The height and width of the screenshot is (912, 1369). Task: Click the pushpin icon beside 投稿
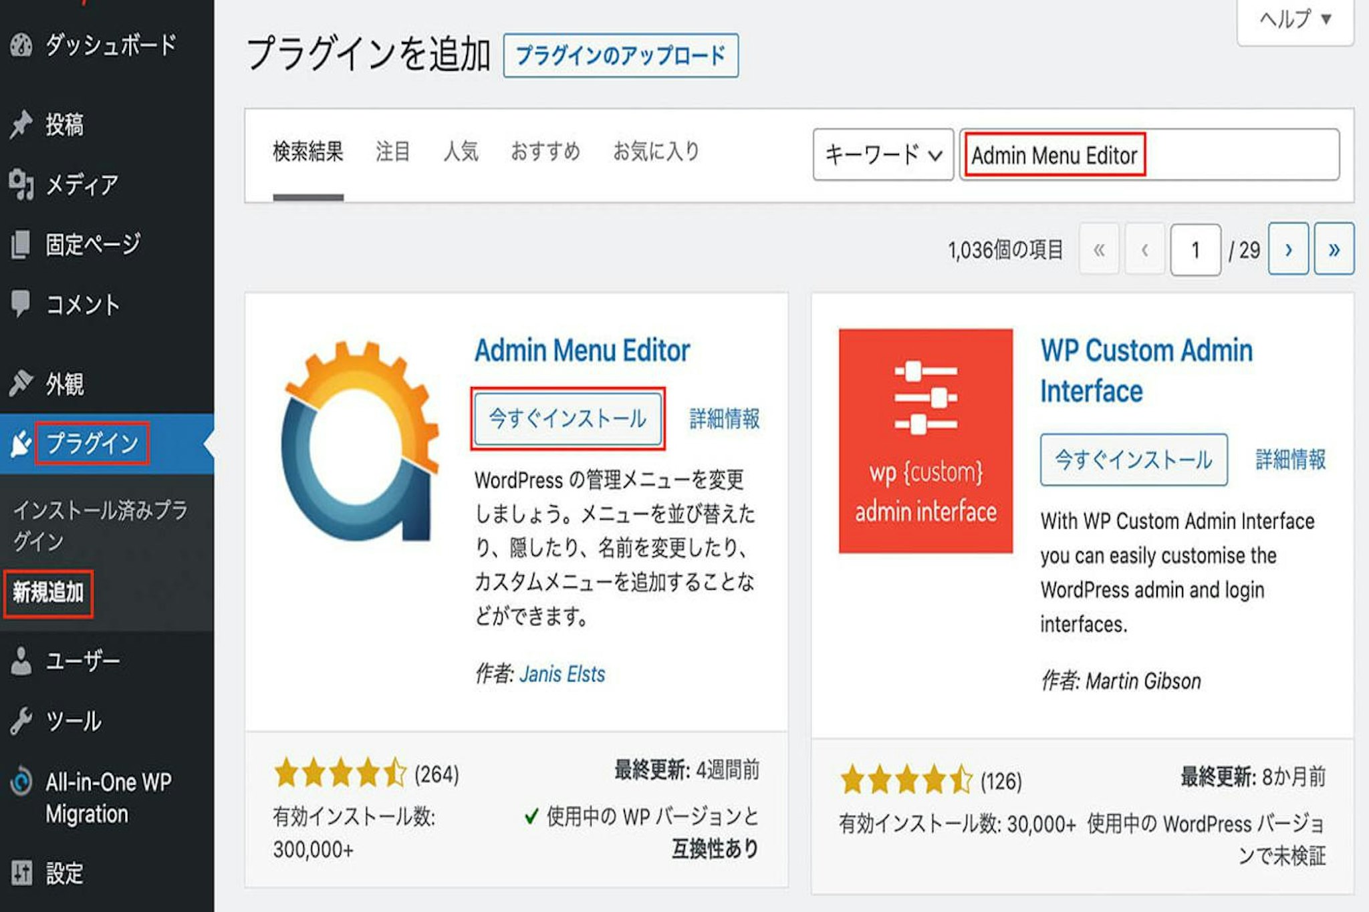(x=21, y=124)
